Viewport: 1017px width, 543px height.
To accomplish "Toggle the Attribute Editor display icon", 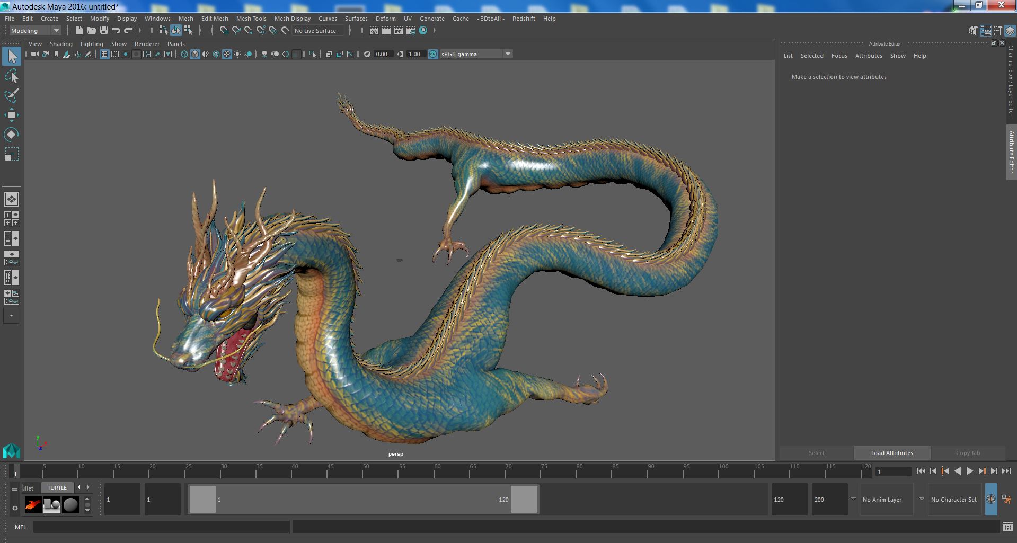I will tap(985, 31).
